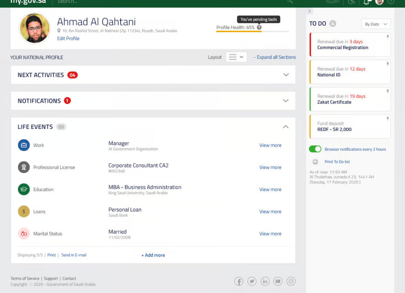Open the LinkedIn footer icon
405x293 pixels.
[x=265, y=282]
